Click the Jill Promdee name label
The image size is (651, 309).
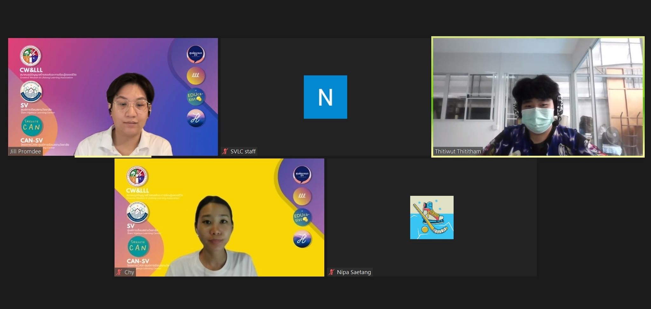(x=25, y=152)
